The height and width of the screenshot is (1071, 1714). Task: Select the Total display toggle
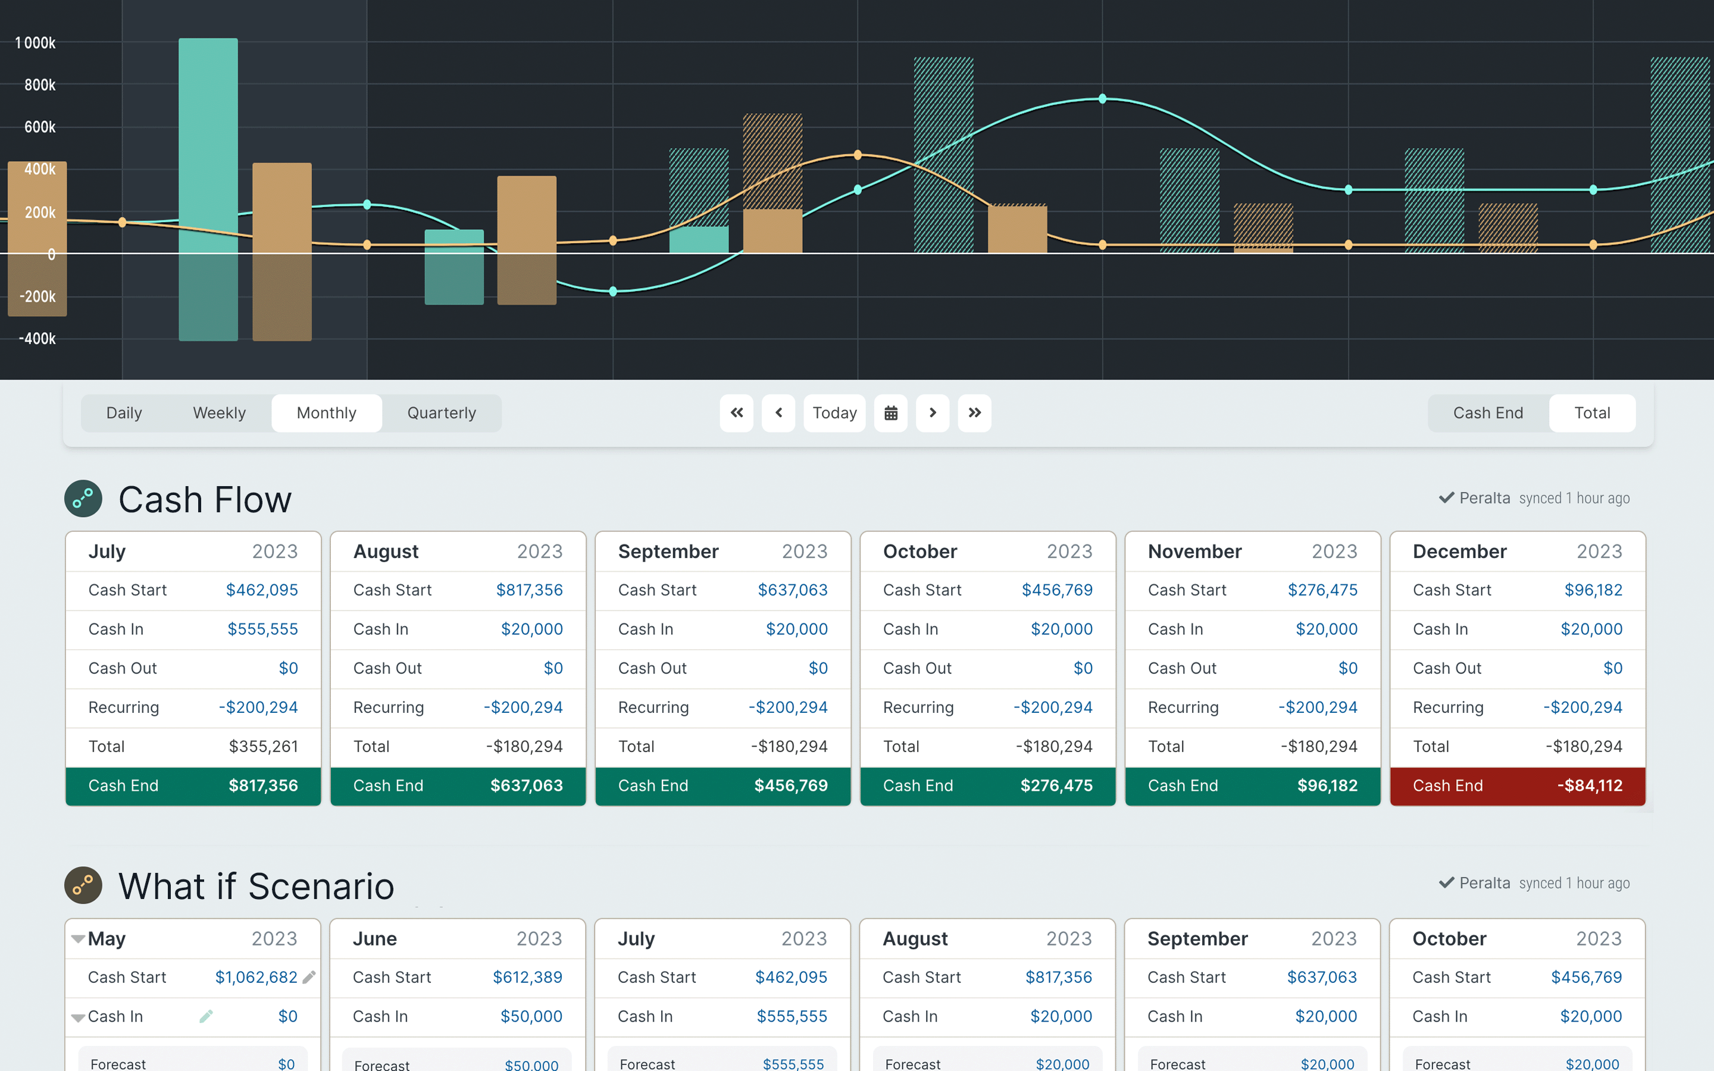(x=1592, y=413)
